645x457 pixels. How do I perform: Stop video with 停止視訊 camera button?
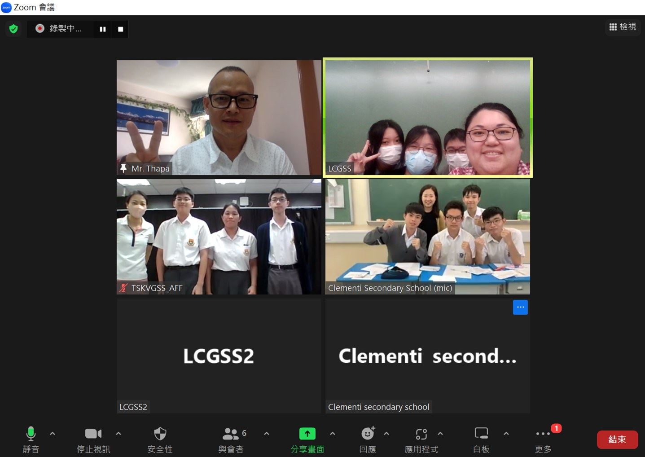93,439
